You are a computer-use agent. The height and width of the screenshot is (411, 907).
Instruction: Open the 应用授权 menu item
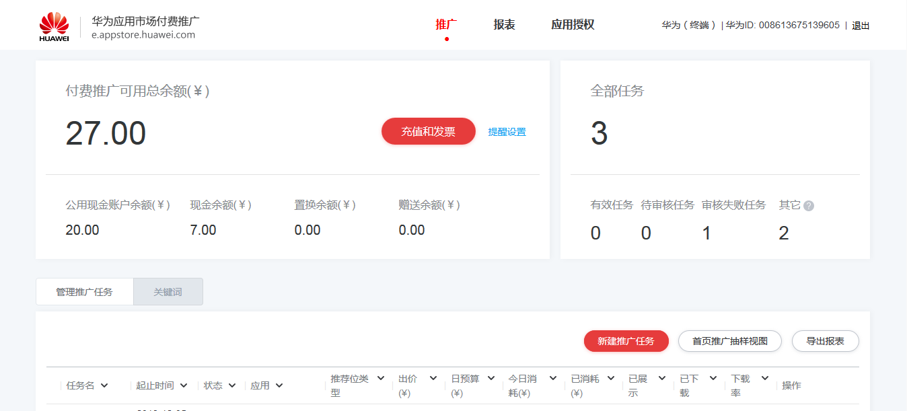(x=573, y=24)
